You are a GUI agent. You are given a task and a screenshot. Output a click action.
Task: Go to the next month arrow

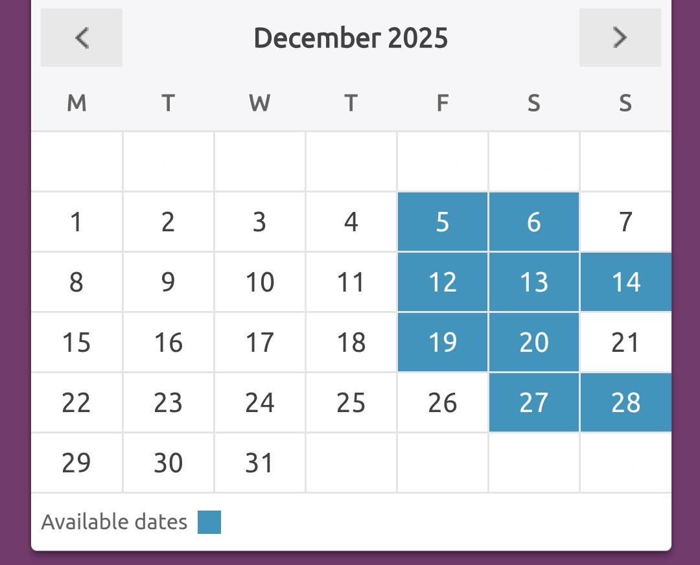click(620, 38)
